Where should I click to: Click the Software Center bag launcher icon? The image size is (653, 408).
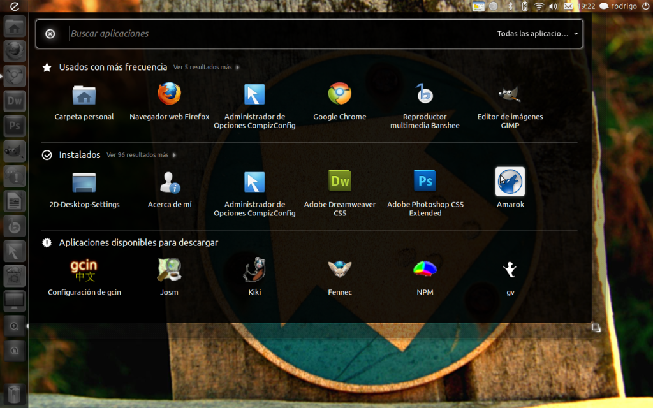[x=15, y=276]
